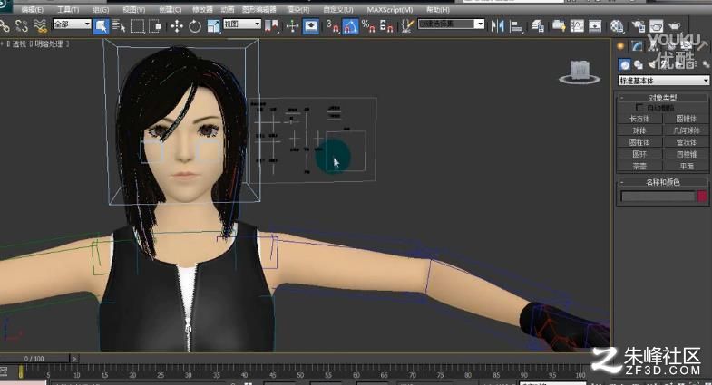Viewport: 712px width, 385px height.
Task: Click 平面 plane button
Action: 686,167
